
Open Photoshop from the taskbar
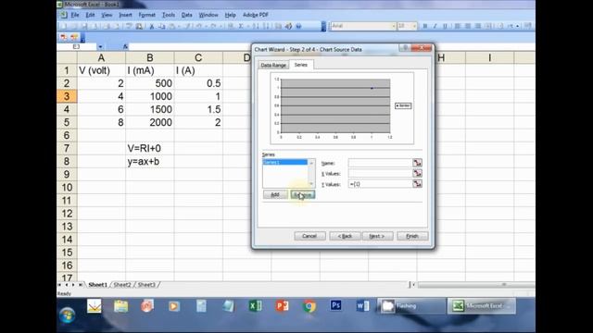click(x=335, y=305)
